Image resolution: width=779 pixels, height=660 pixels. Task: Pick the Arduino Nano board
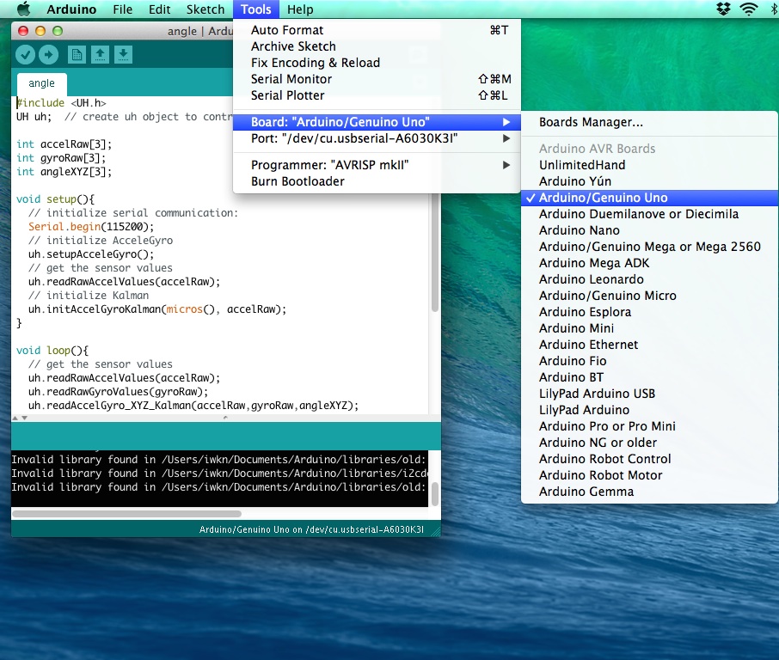click(649, 230)
